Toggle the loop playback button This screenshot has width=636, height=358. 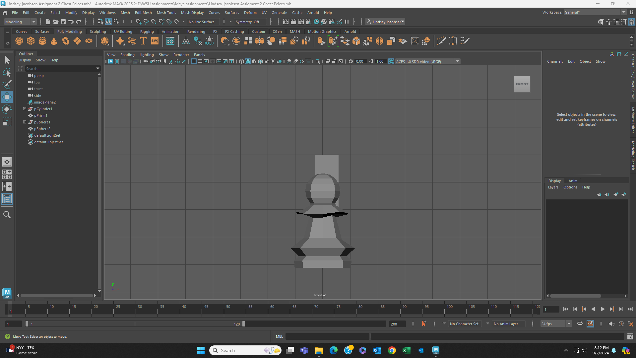tap(580, 323)
